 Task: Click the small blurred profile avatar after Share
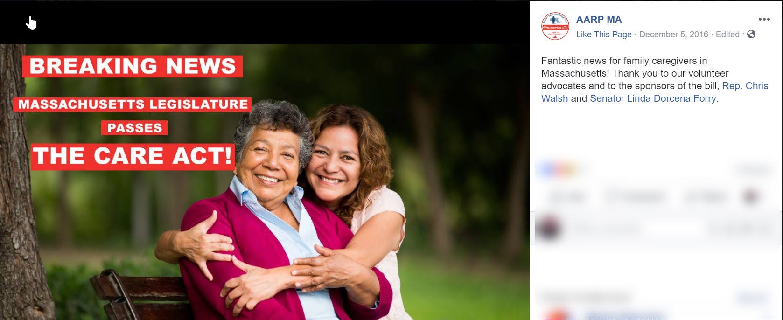(x=751, y=197)
